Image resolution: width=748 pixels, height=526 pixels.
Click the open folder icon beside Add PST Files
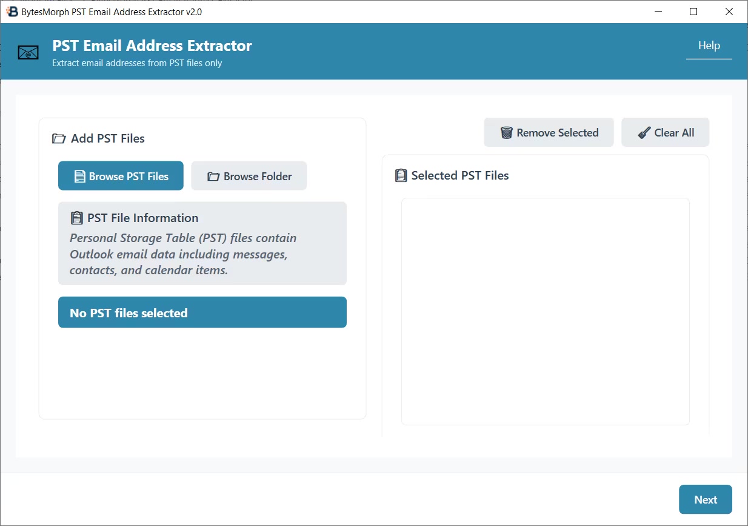coord(59,139)
